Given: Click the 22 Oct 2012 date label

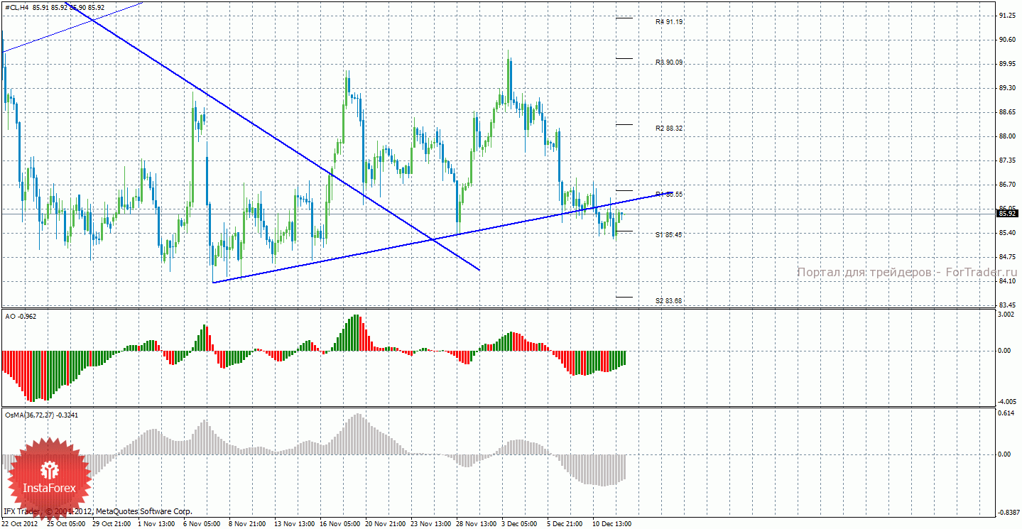Looking at the screenshot, I should [21, 523].
